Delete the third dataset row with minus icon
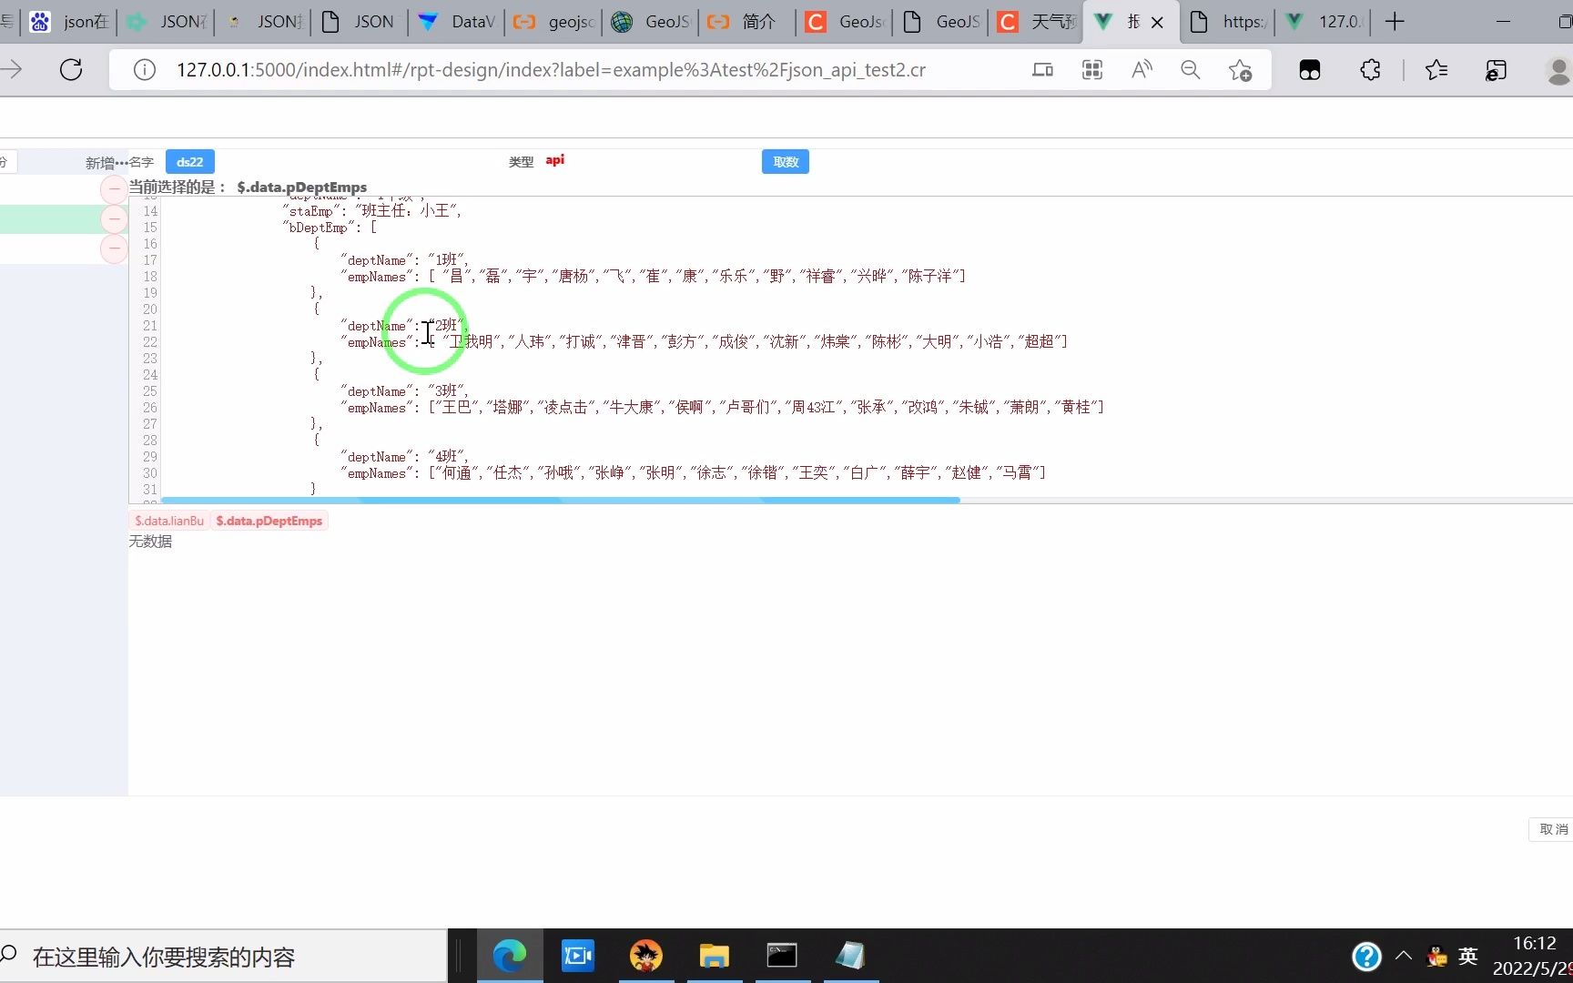Image resolution: width=1573 pixels, height=983 pixels. point(114,248)
